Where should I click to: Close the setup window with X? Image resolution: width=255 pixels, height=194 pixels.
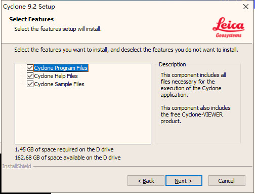point(246,7)
